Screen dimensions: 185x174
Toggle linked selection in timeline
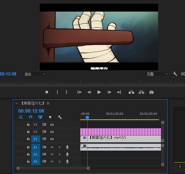tap(40, 117)
